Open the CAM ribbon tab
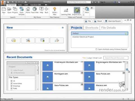 (x=26, y=5)
